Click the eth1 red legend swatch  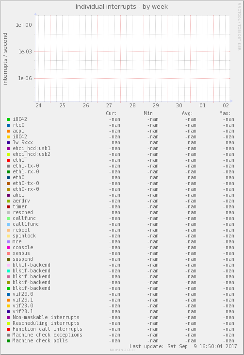coord(8,160)
